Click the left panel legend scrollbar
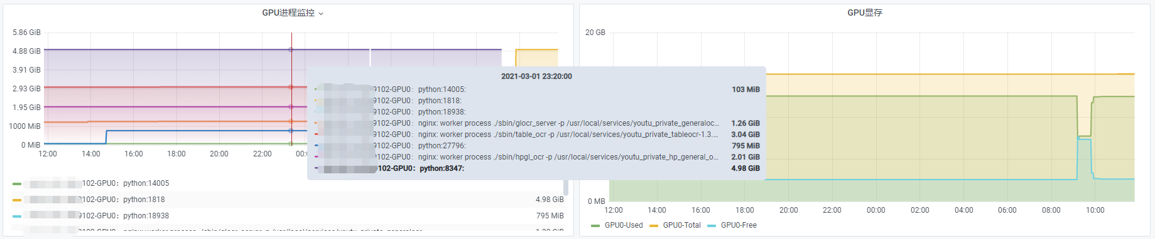The width and height of the screenshot is (1155, 239). click(566, 187)
